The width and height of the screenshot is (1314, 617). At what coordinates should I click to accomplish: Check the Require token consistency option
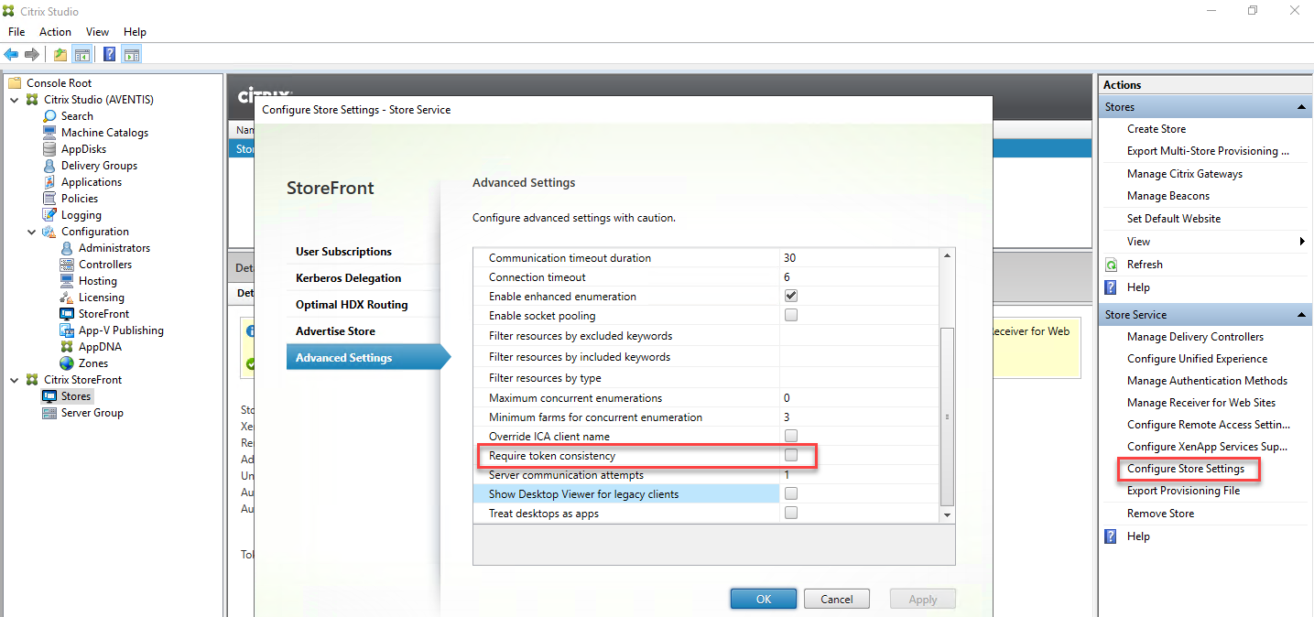(790, 455)
